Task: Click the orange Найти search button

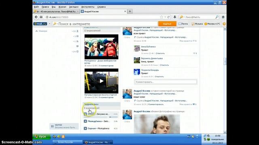Action: tap(167, 24)
